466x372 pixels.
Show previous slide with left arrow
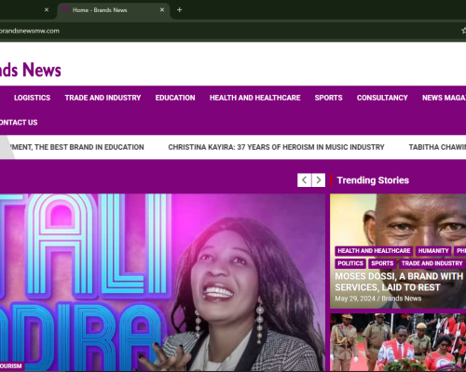(x=304, y=180)
